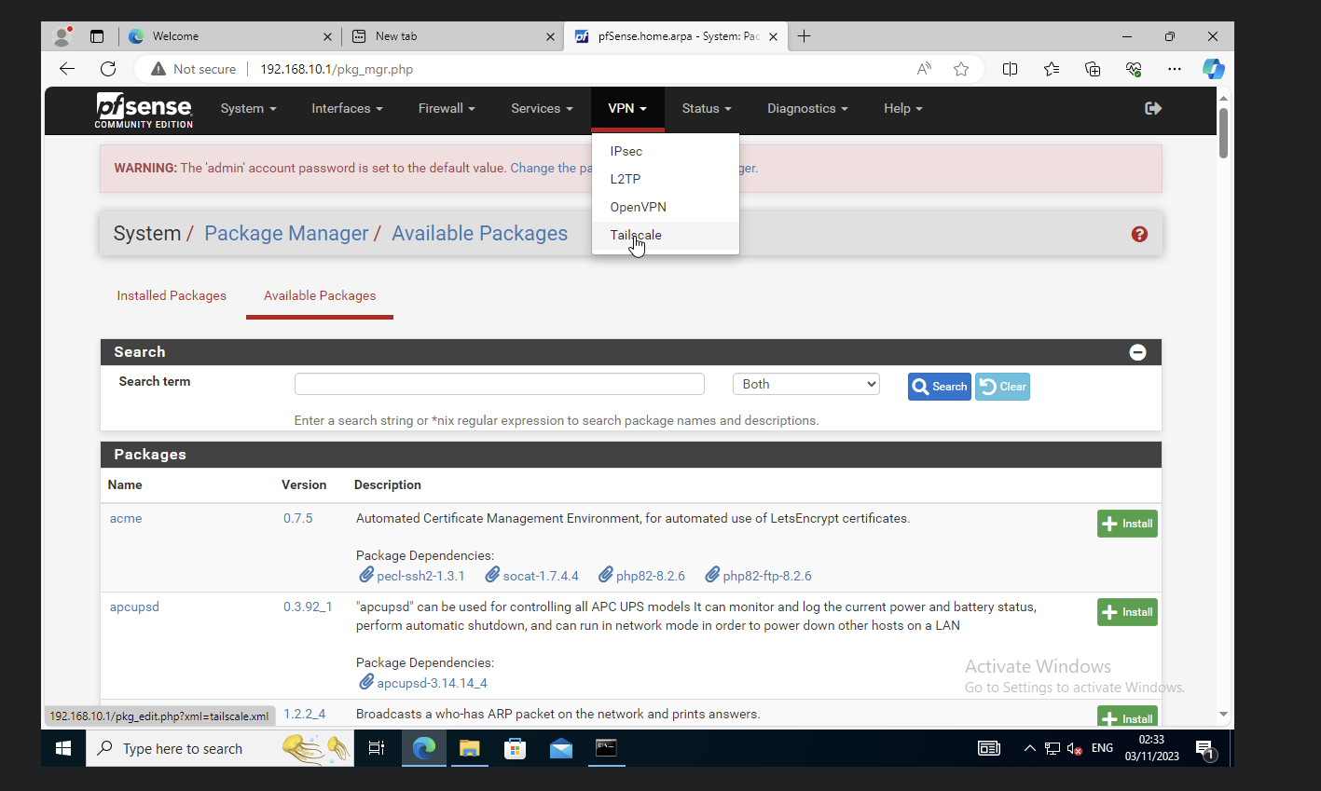Open Task View on the taskbar
This screenshot has height=791, width=1321.
[x=377, y=748]
